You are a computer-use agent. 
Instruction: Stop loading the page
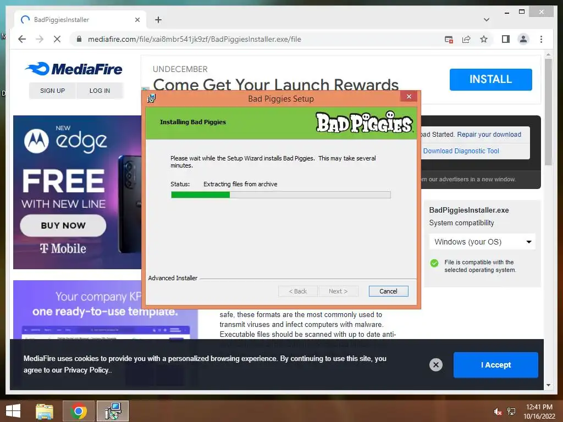(x=57, y=39)
